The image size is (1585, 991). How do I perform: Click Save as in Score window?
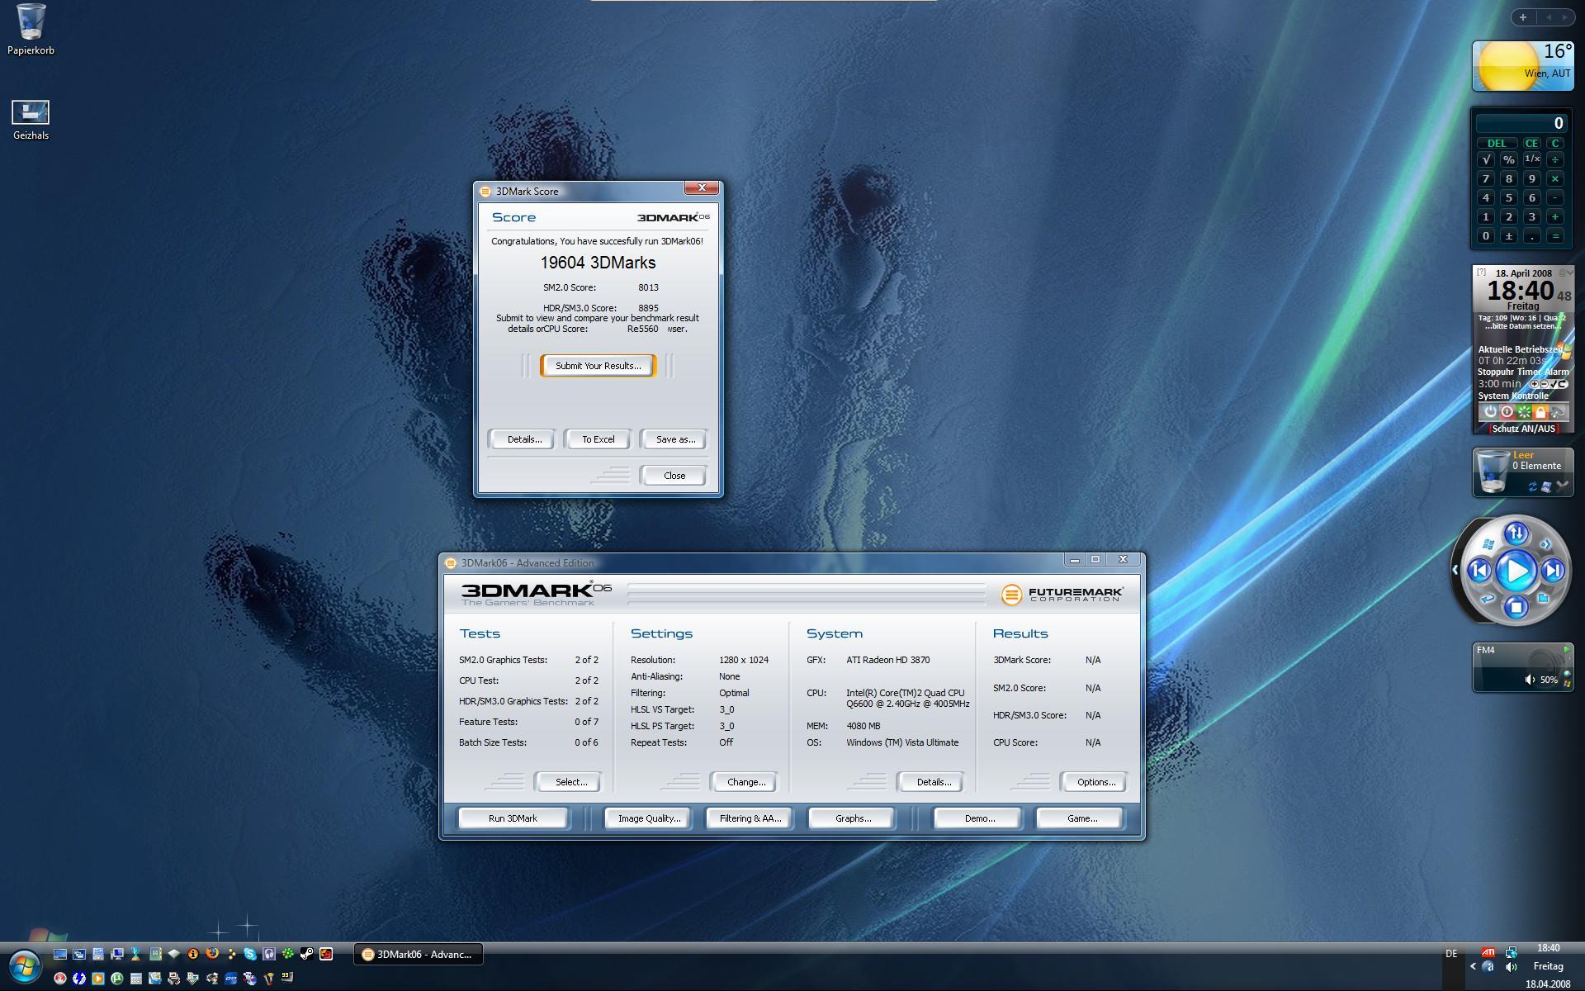point(674,439)
